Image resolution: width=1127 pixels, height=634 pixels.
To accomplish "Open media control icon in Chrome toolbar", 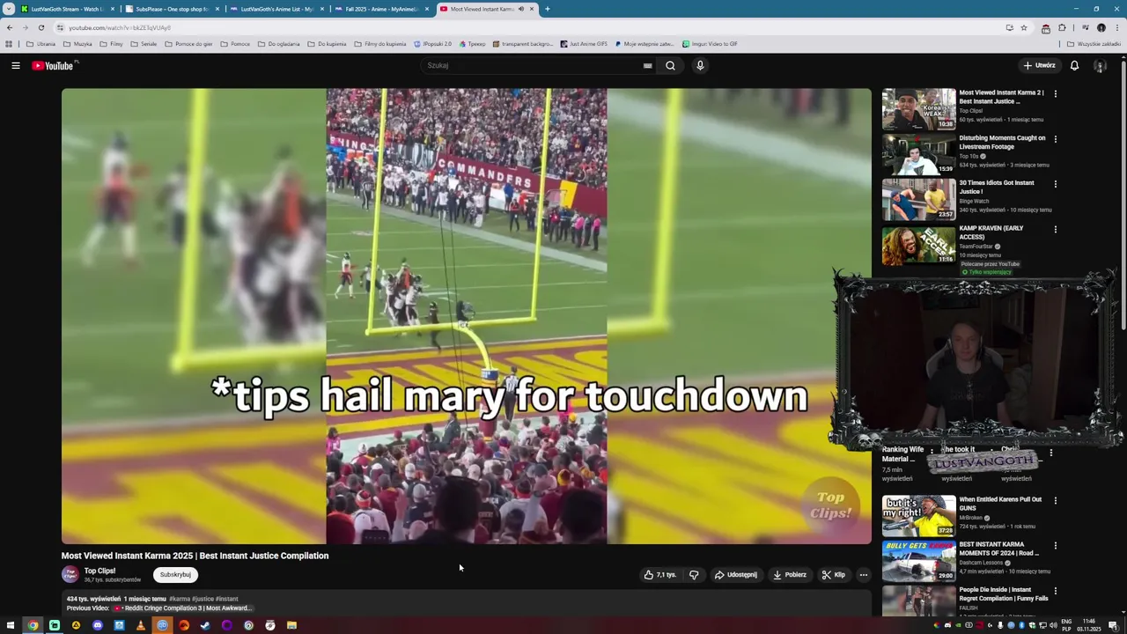I will point(1085,27).
